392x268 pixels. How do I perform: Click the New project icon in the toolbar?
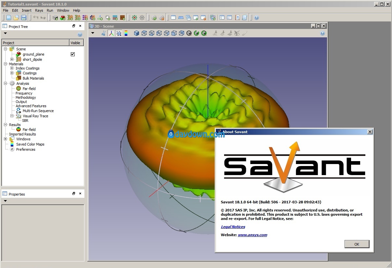pyautogui.click(x=9, y=18)
